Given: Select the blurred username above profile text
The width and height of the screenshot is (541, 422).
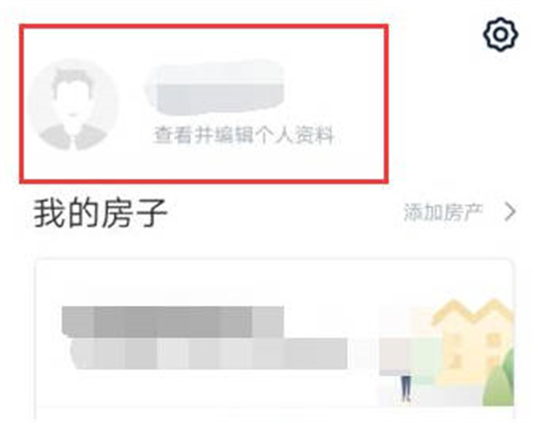Looking at the screenshot, I should coord(215,88).
